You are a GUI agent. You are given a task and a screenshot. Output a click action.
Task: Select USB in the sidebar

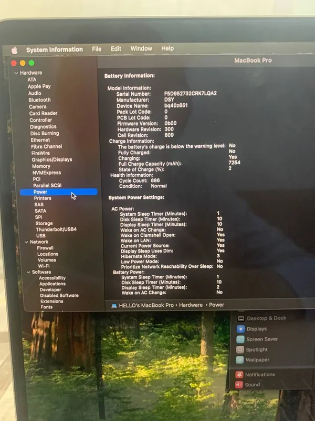(x=41, y=236)
